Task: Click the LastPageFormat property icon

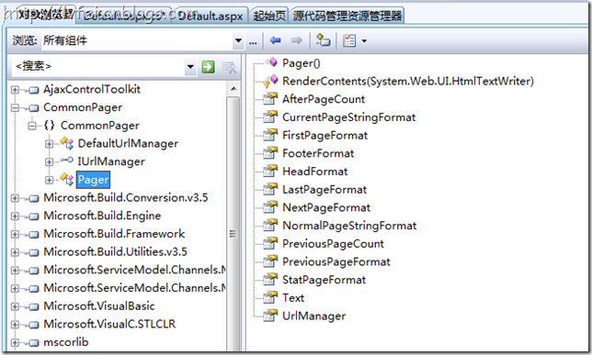Action: point(270,189)
